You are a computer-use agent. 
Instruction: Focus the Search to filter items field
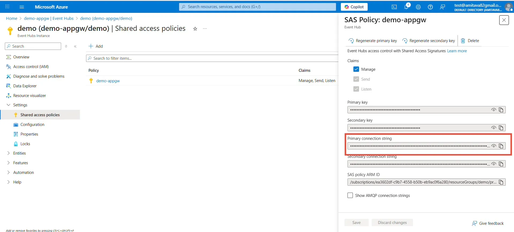tap(212, 58)
